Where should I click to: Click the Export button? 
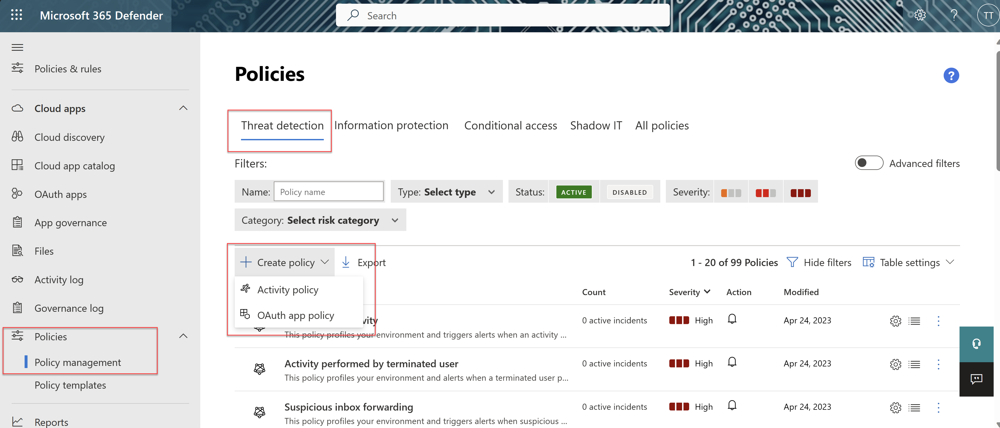[x=363, y=262]
